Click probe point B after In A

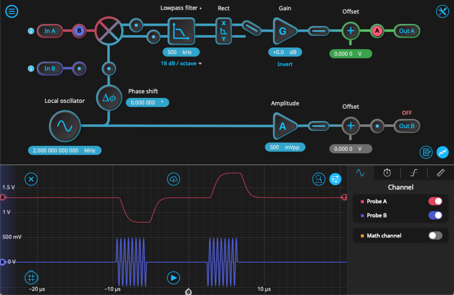coord(79,31)
